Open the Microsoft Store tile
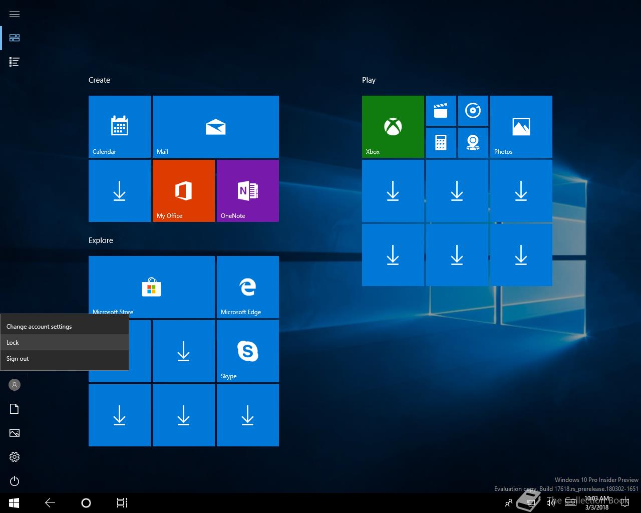This screenshot has height=513, width=641. 152,287
